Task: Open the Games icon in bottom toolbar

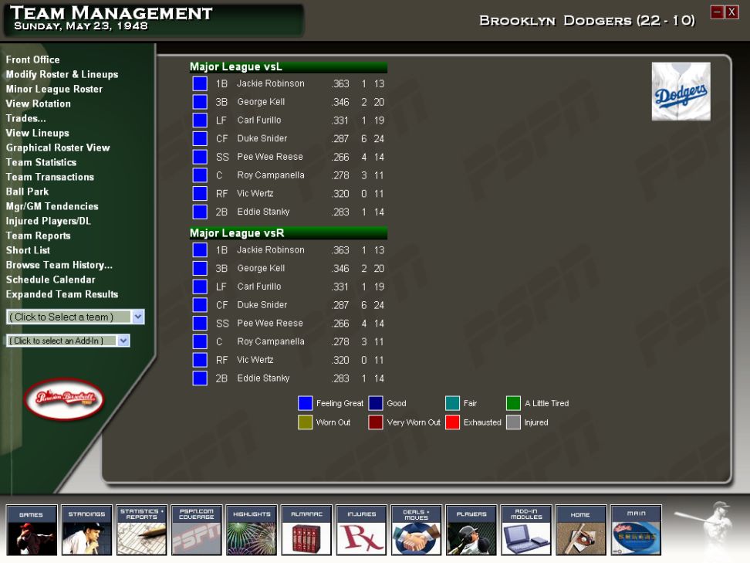Action: click(x=32, y=530)
